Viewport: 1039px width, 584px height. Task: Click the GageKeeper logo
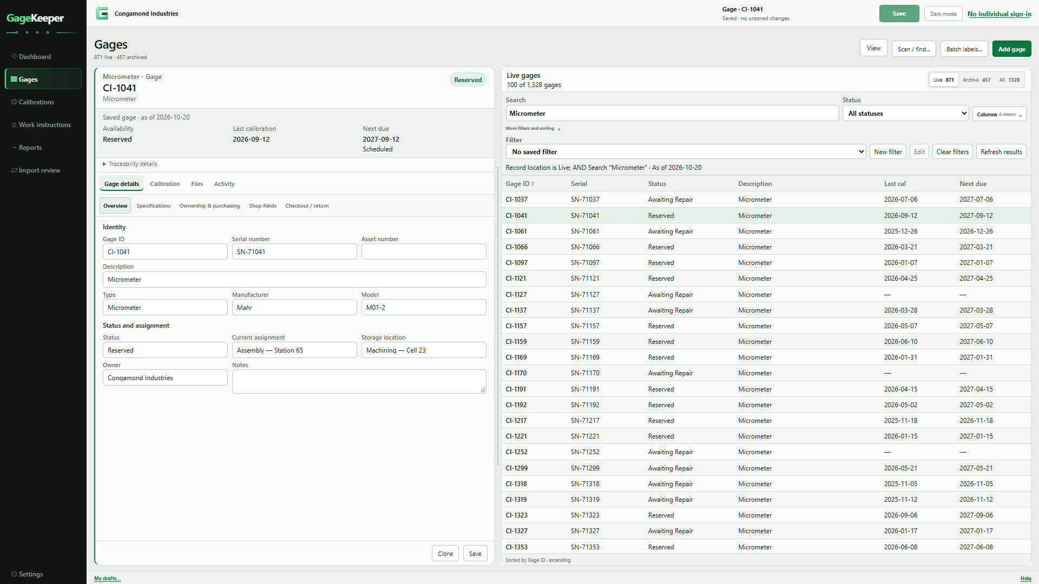(35, 19)
